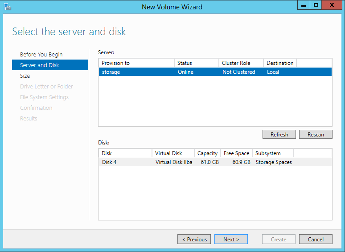Viewport: 345px width, 252px height.
Task: Sort servers by Status column header
Action: pos(197,63)
